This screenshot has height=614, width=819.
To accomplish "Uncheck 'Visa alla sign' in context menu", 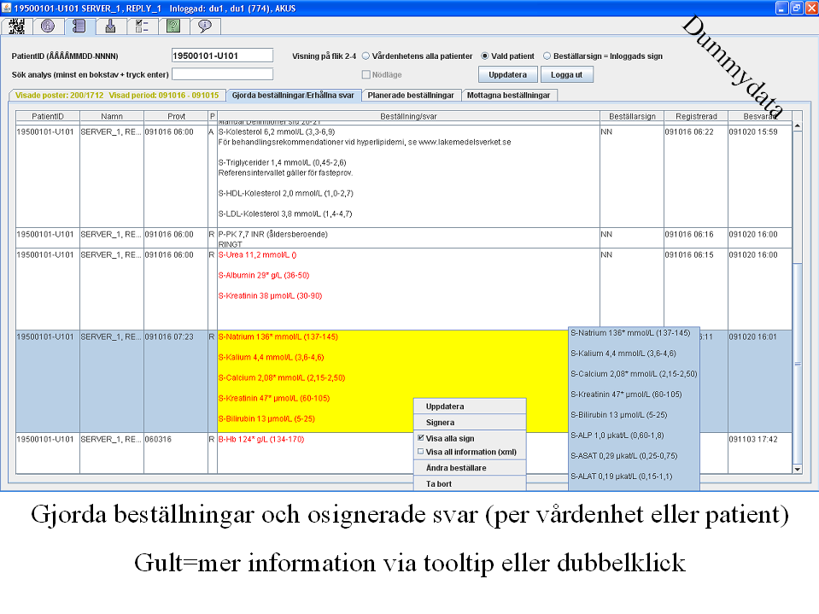I will (421, 438).
